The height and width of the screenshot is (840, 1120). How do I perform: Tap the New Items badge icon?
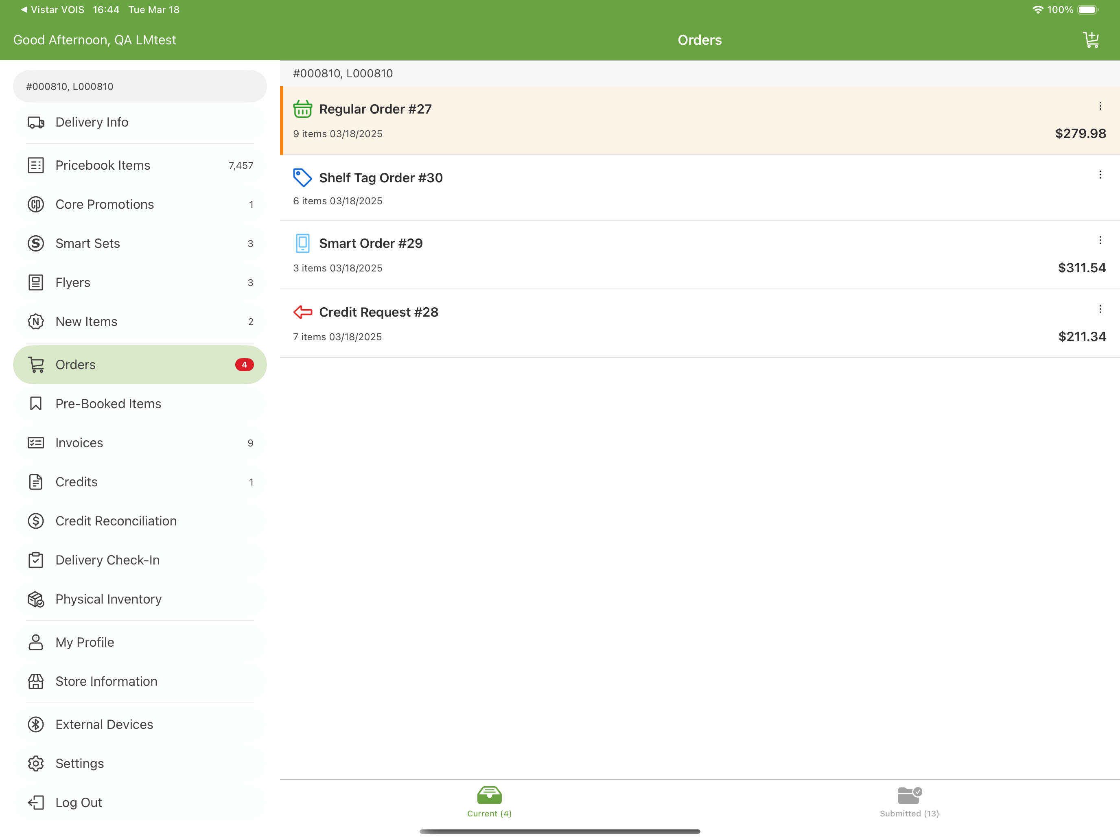click(x=35, y=322)
